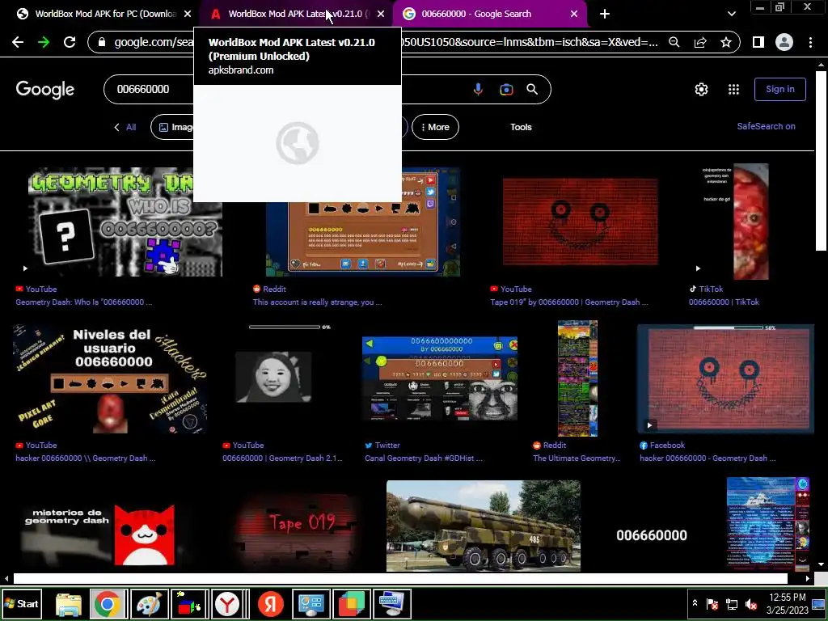Open the Google apps grid
Image resolution: width=828 pixels, height=621 pixels.
point(733,89)
